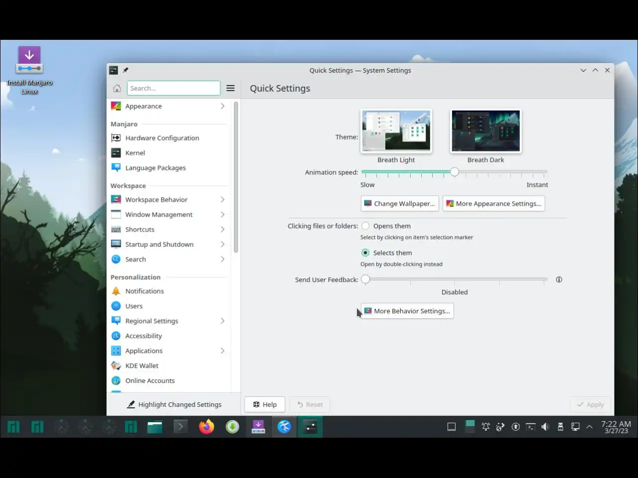The width and height of the screenshot is (638, 478).
Task: Expand the Regional Settings category
Action: 222,321
